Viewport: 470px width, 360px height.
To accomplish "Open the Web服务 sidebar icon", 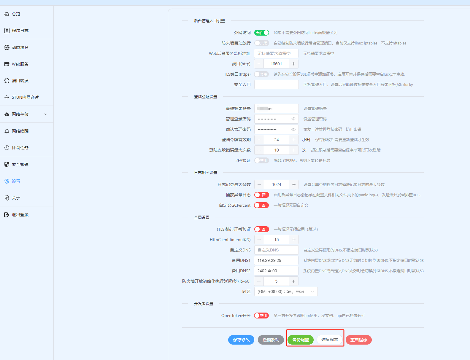I will (7, 64).
